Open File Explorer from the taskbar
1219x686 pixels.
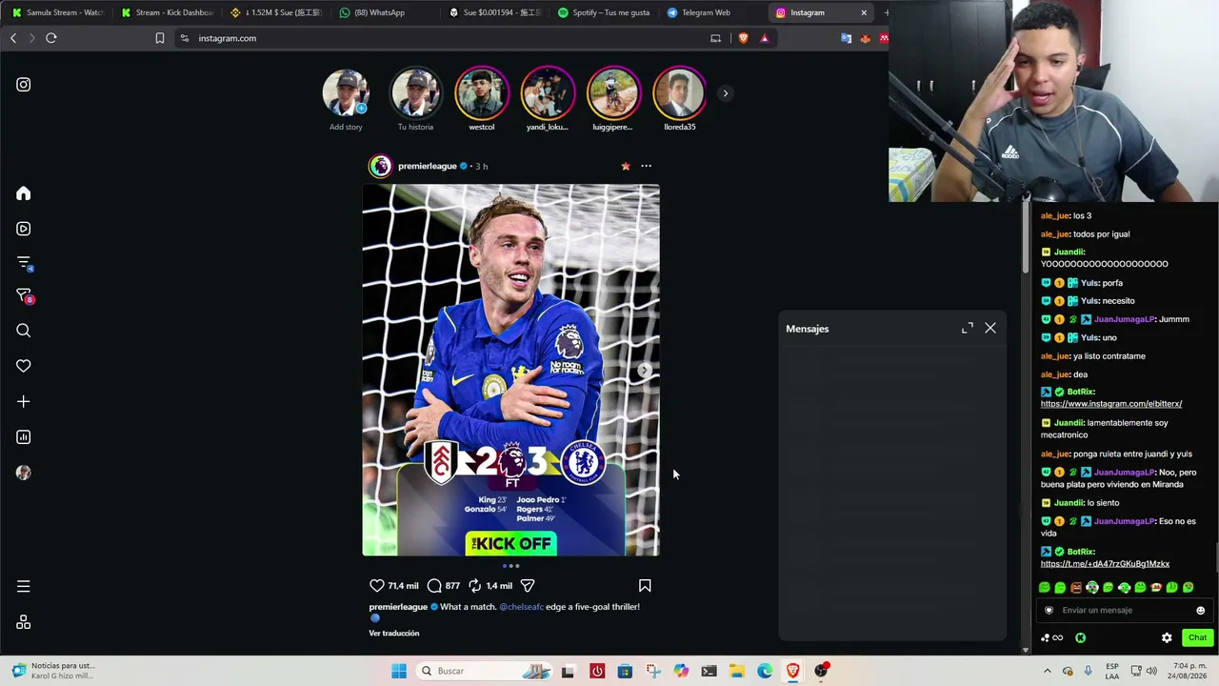coord(737,671)
